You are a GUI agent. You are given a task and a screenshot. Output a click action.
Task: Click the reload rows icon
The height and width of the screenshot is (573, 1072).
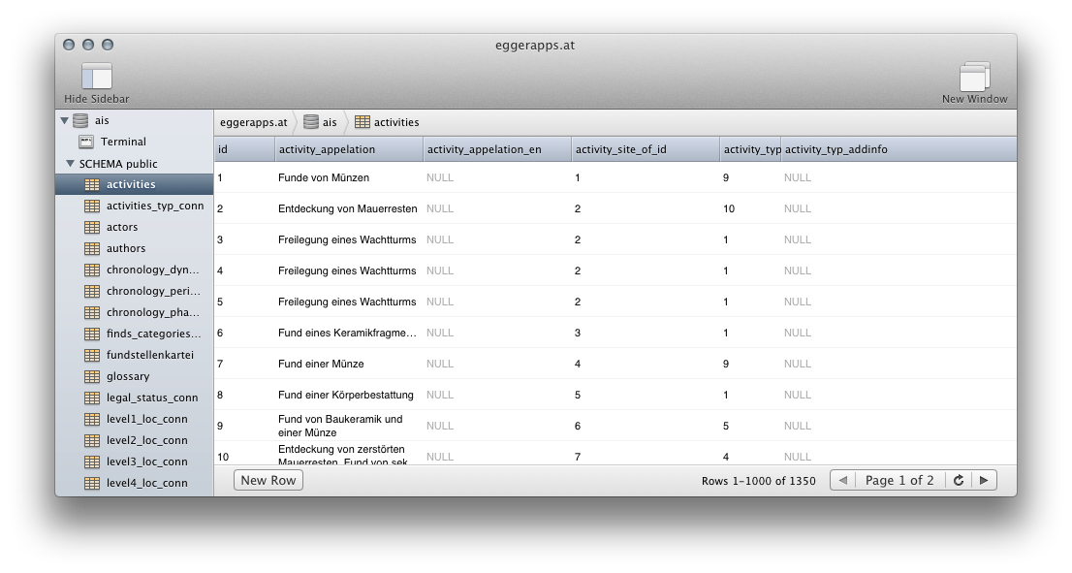[x=959, y=481]
